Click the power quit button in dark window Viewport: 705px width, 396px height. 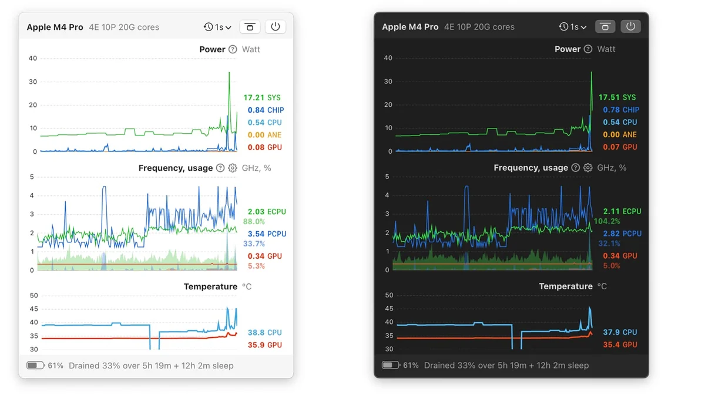[x=630, y=26]
